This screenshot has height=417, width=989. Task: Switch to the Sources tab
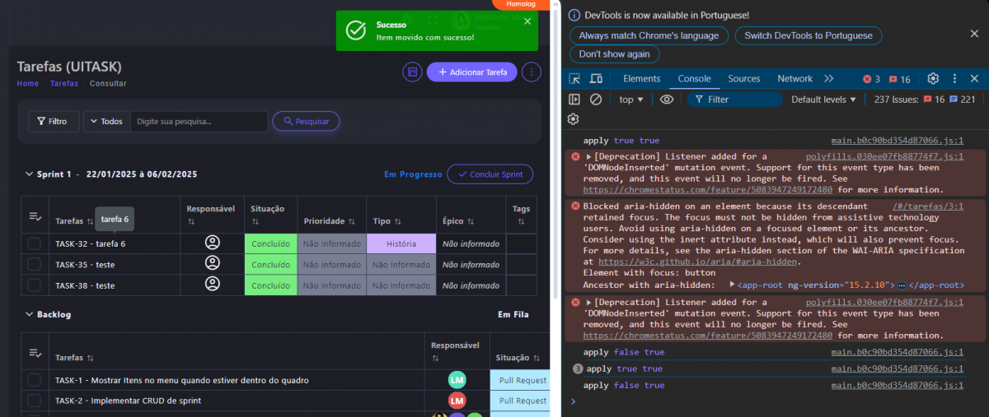point(743,79)
